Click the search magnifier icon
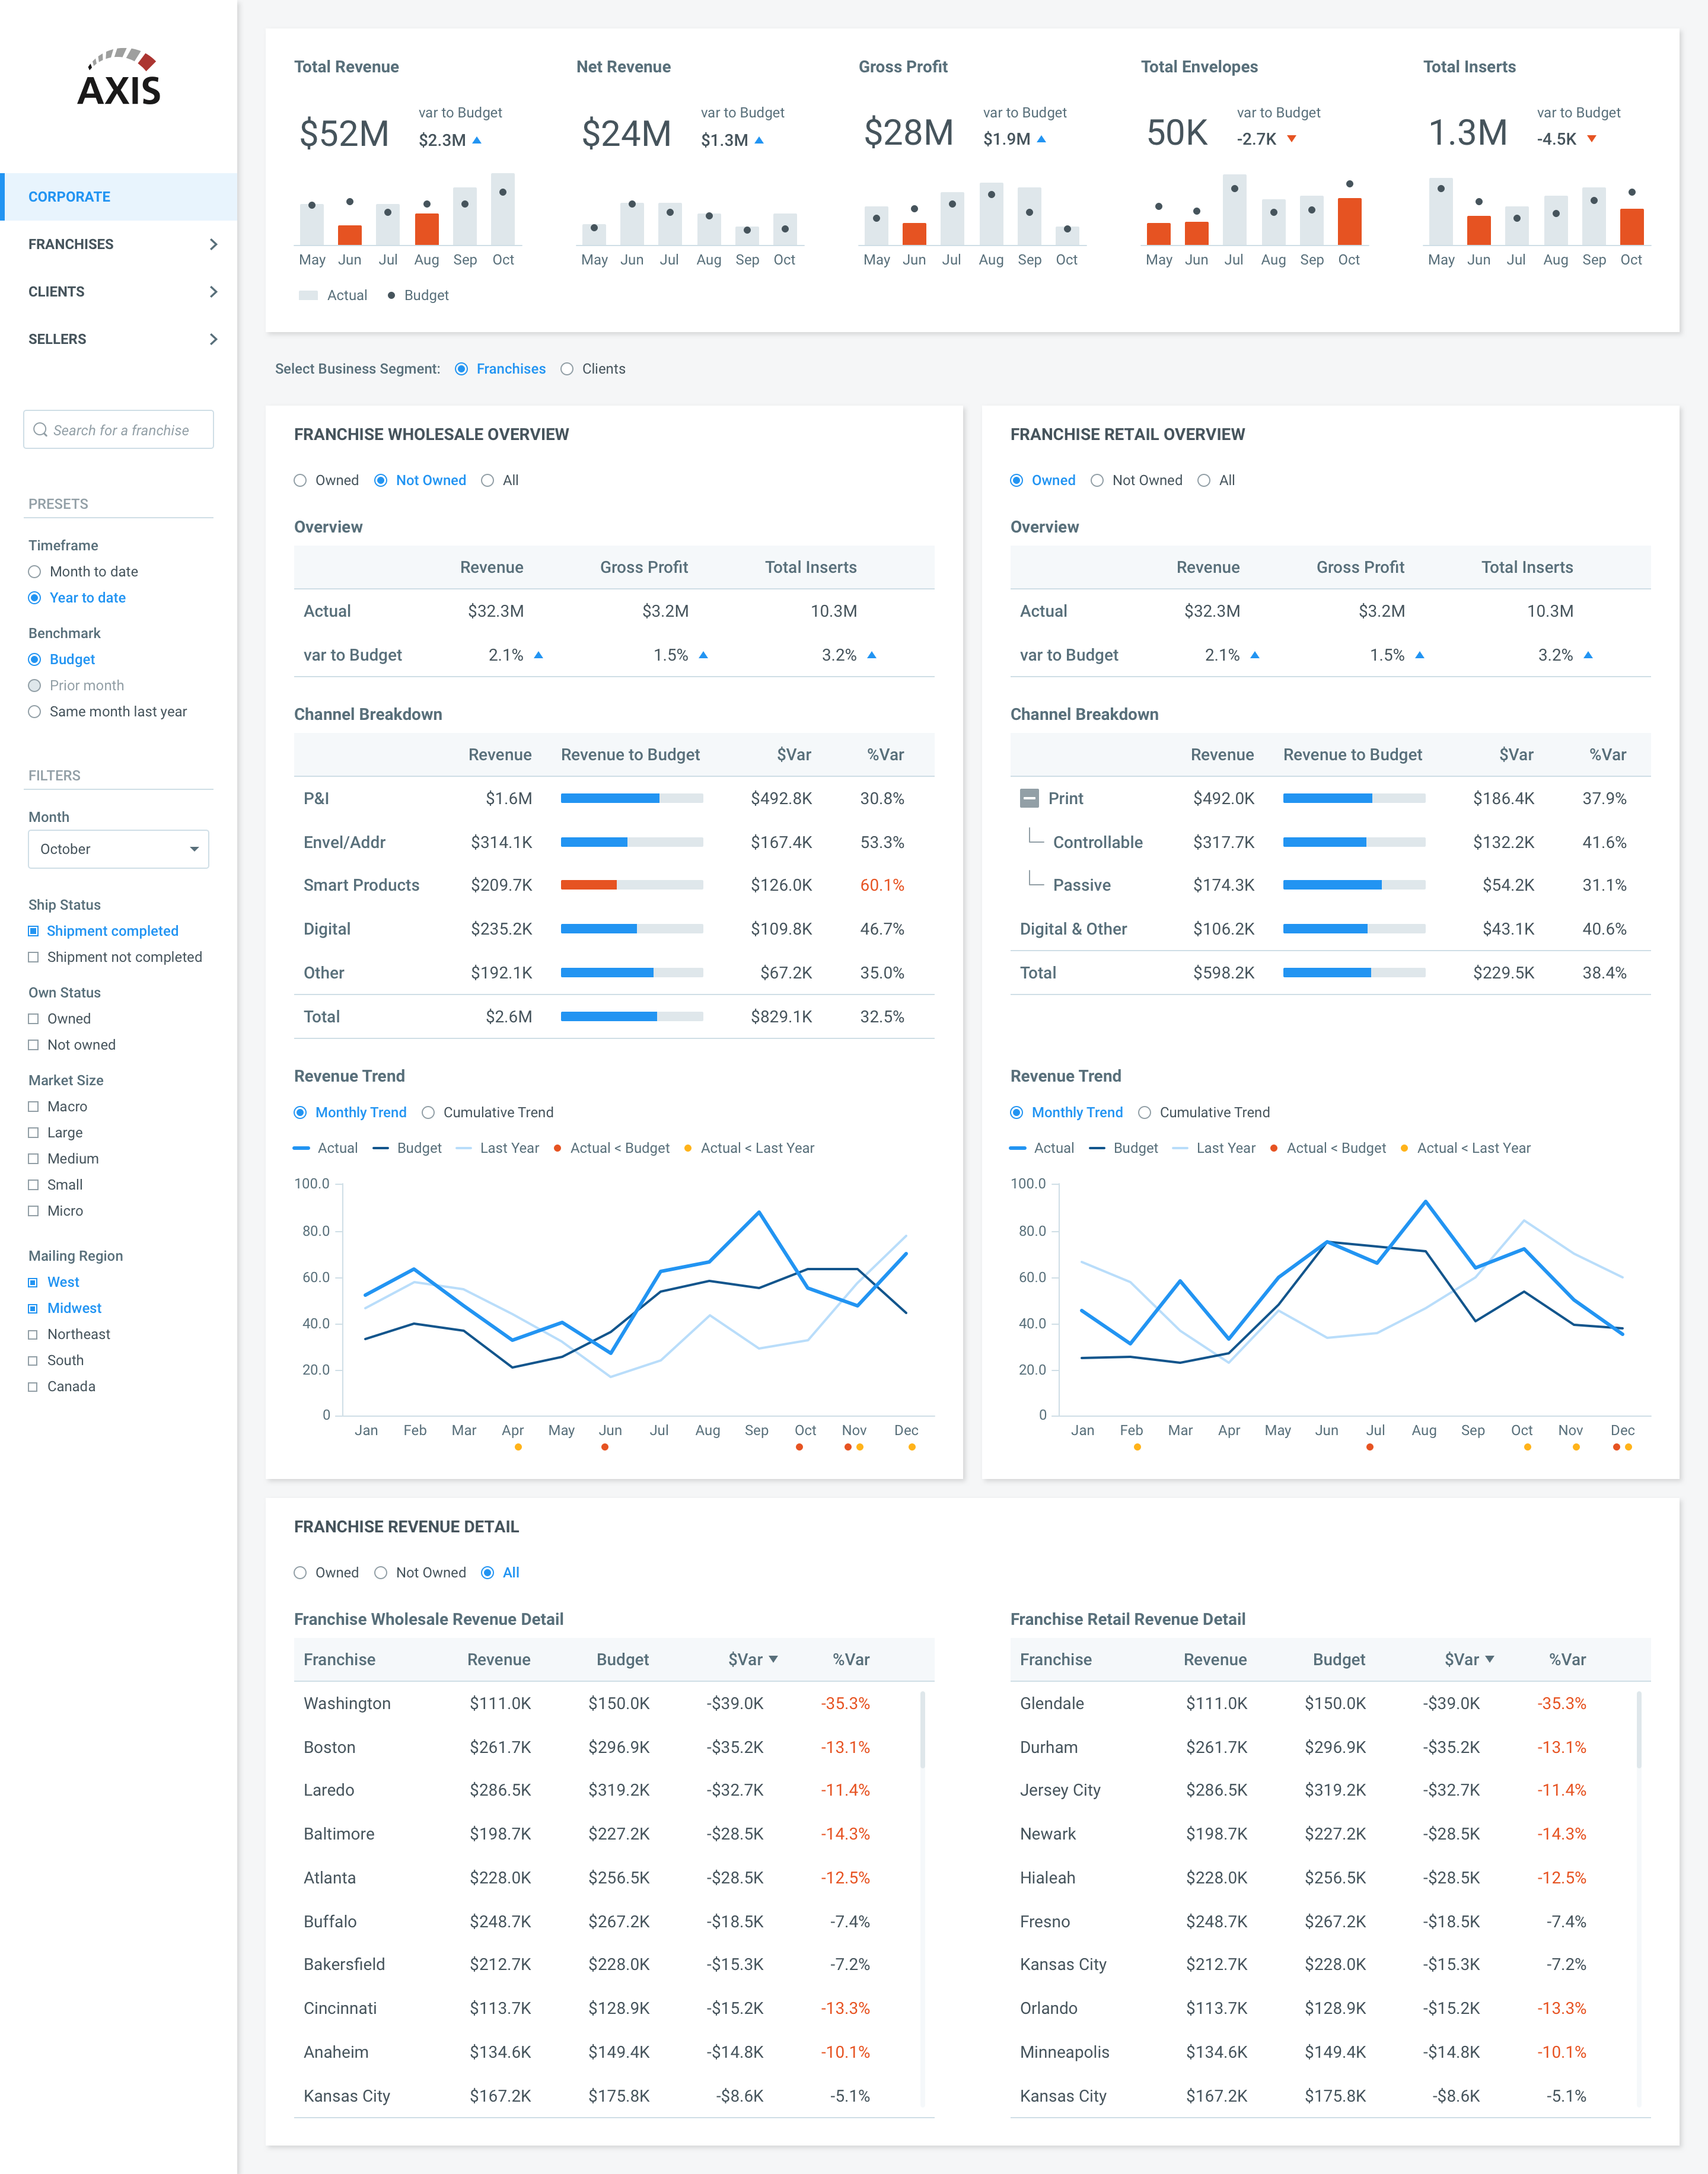1708x2174 pixels. [x=40, y=430]
